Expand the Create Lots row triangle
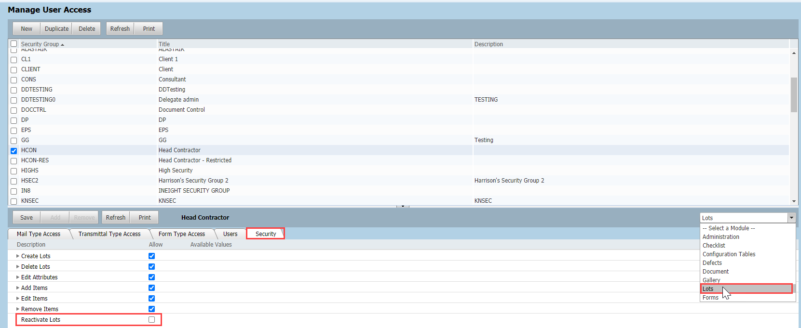 pos(18,256)
